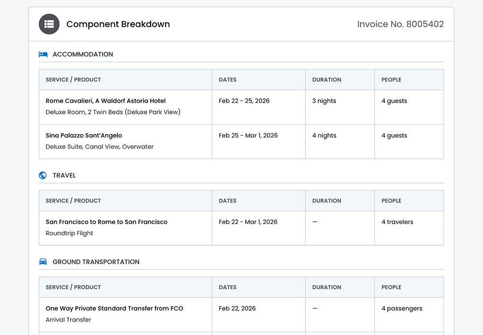Select the Component Breakdown heading
Image resolution: width=483 pixels, height=335 pixels.
tap(118, 24)
